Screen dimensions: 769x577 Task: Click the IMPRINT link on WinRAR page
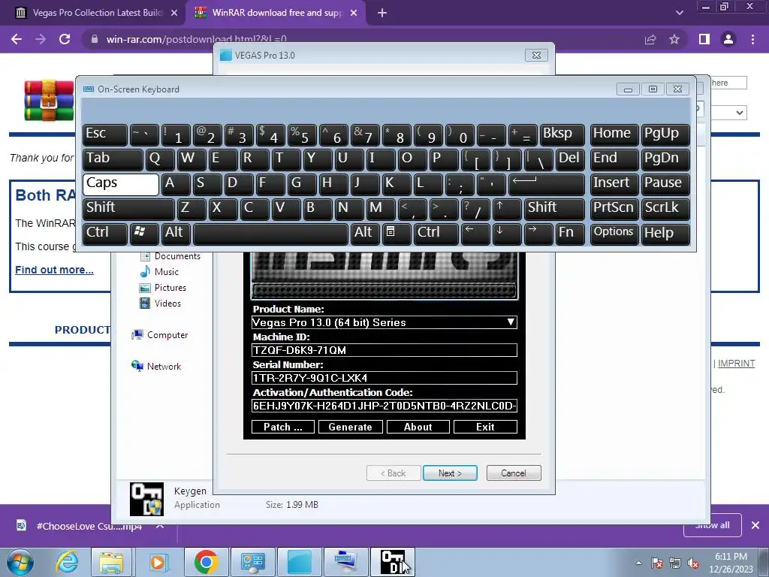[736, 364]
